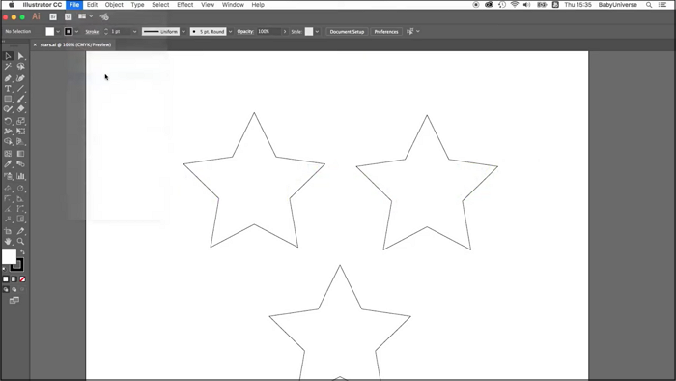Select the Perspective Grid tool

pyautogui.click(x=20, y=141)
